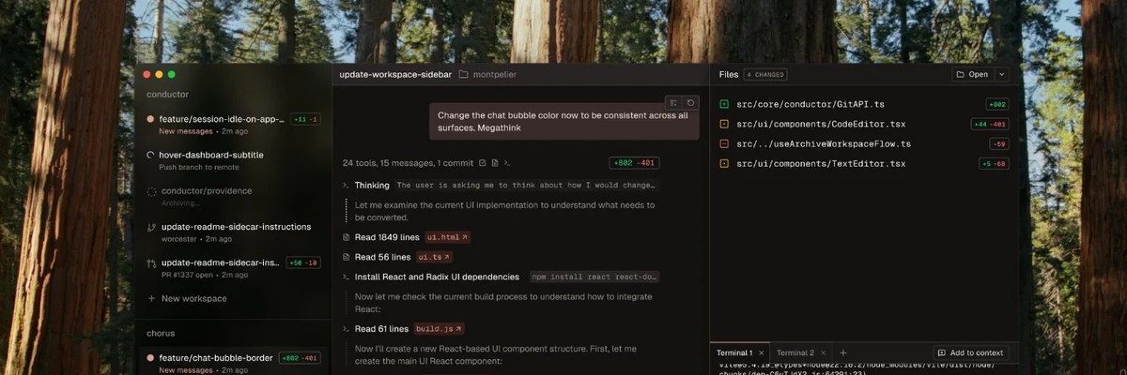
Task: Open the dropdown arrow next to Open
Action: coord(1001,74)
